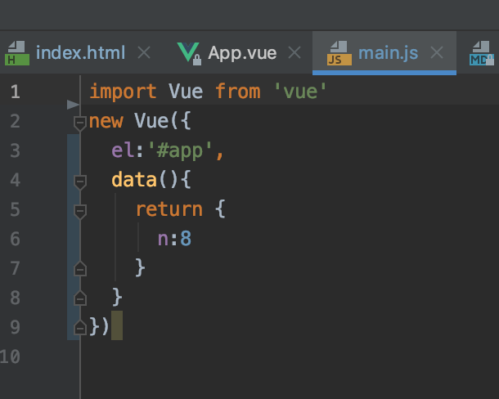This screenshot has width=499, height=399.
Task: Open the partially visible MD file tab
Action: point(482,53)
